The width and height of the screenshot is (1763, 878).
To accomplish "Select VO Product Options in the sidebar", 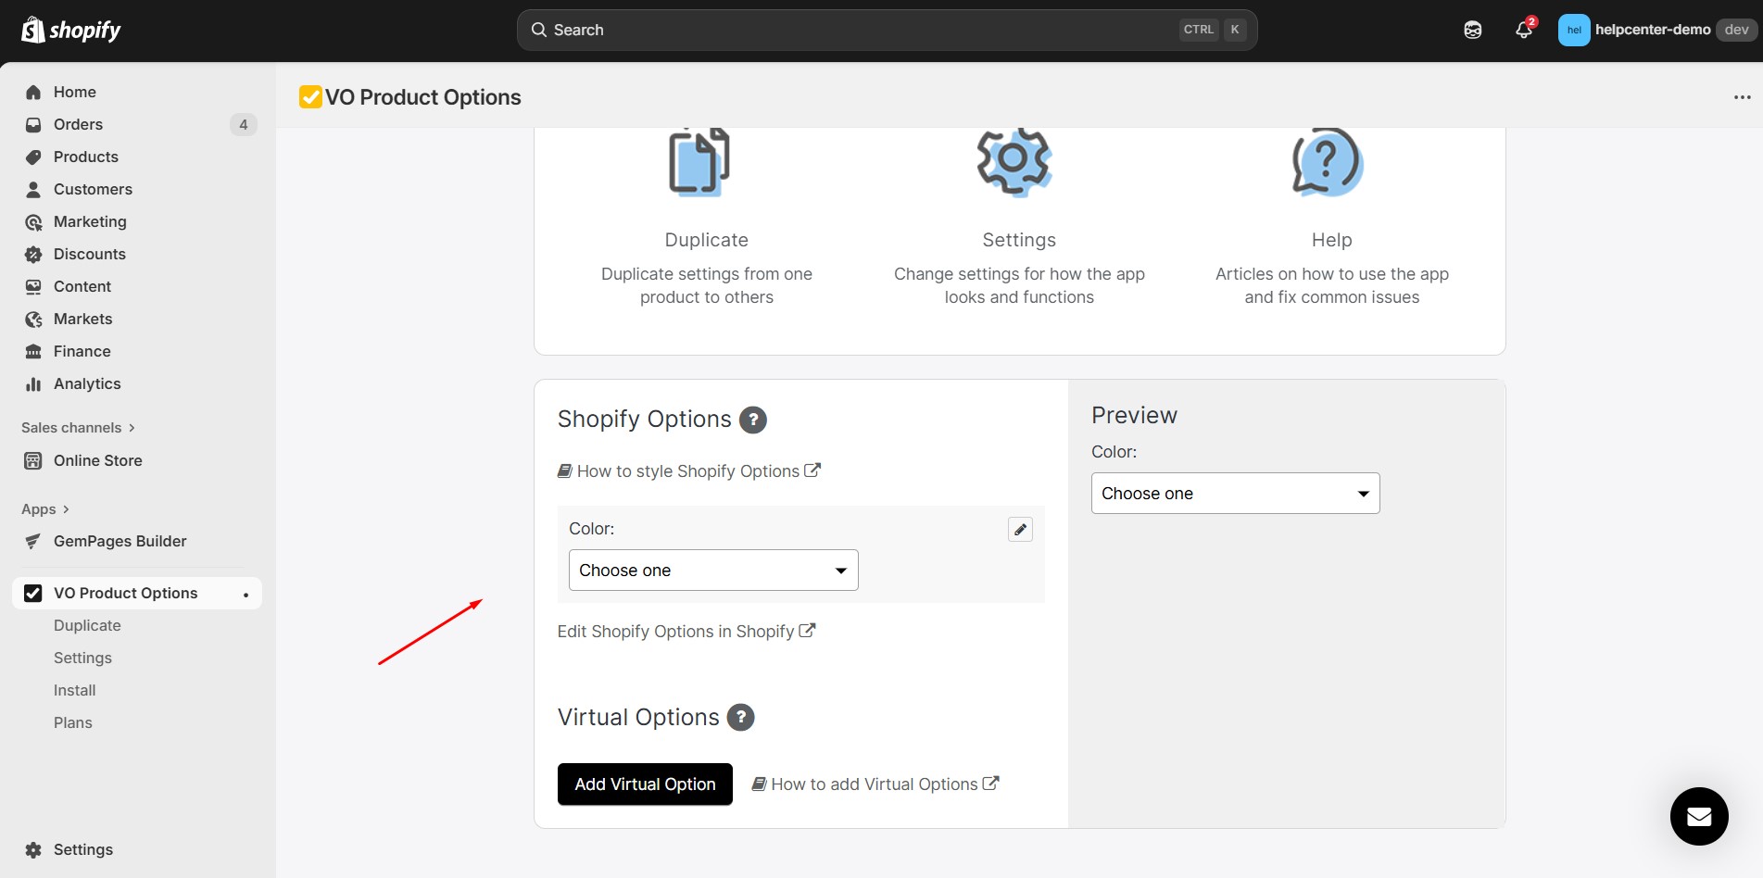I will tap(125, 593).
